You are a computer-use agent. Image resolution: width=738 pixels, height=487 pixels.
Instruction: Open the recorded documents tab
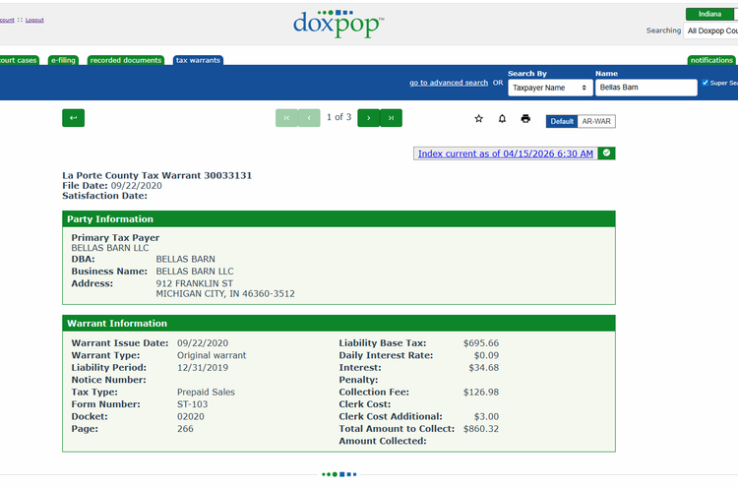click(126, 60)
